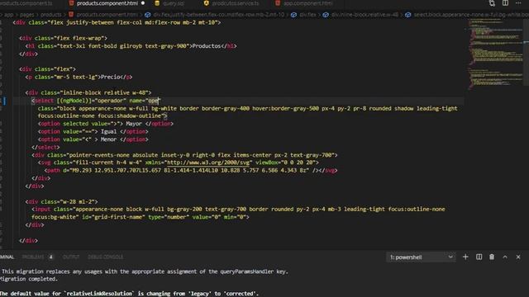The width and height of the screenshot is (529, 297).
Task: Click the 'pages' folder breadcrumb
Action: pos(27,15)
